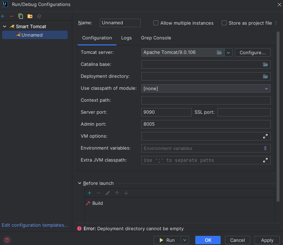Remove the Before launch task

[99, 193]
